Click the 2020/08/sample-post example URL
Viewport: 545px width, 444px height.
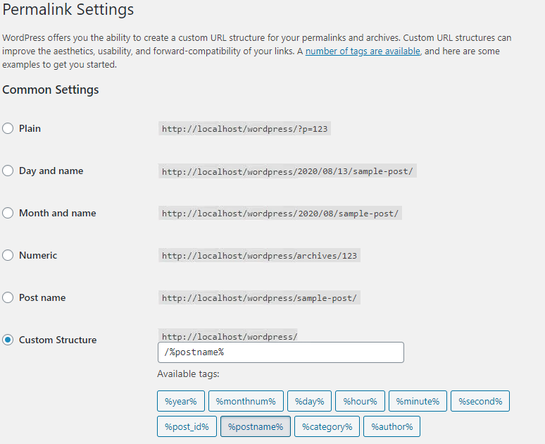click(x=280, y=214)
